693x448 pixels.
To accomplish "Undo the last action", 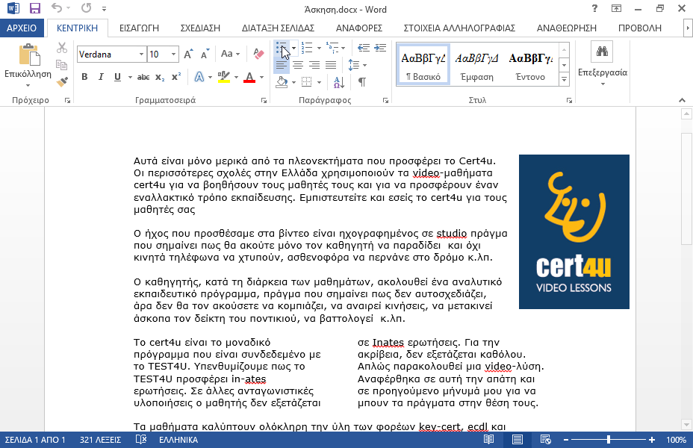I will pyautogui.click(x=57, y=8).
